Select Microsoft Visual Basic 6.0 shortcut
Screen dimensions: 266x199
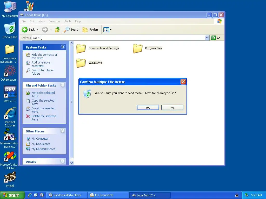(x=10, y=134)
